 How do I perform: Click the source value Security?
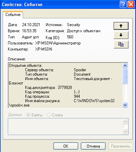73,25
